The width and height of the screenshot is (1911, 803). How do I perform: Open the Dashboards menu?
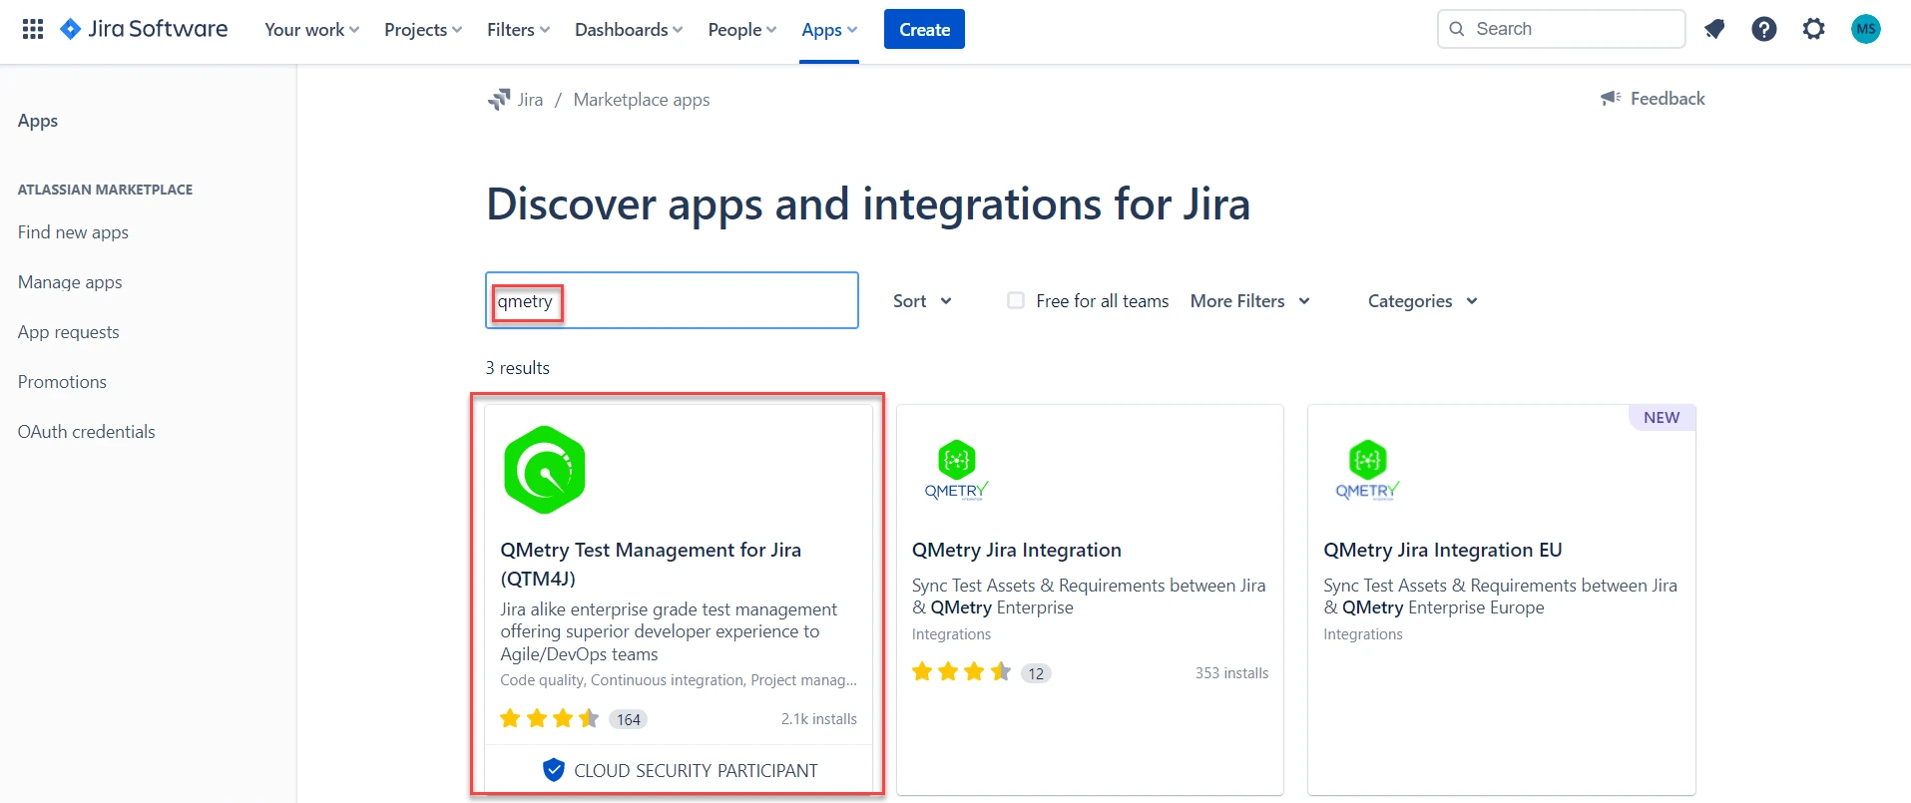pyautogui.click(x=629, y=30)
